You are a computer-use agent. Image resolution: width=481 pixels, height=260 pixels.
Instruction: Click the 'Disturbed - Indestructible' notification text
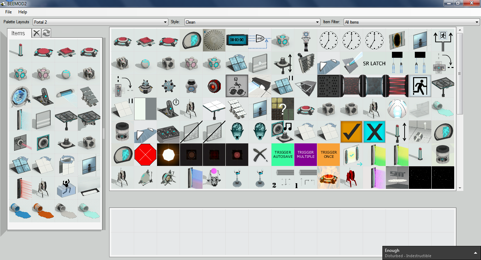pyautogui.click(x=408, y=256)
